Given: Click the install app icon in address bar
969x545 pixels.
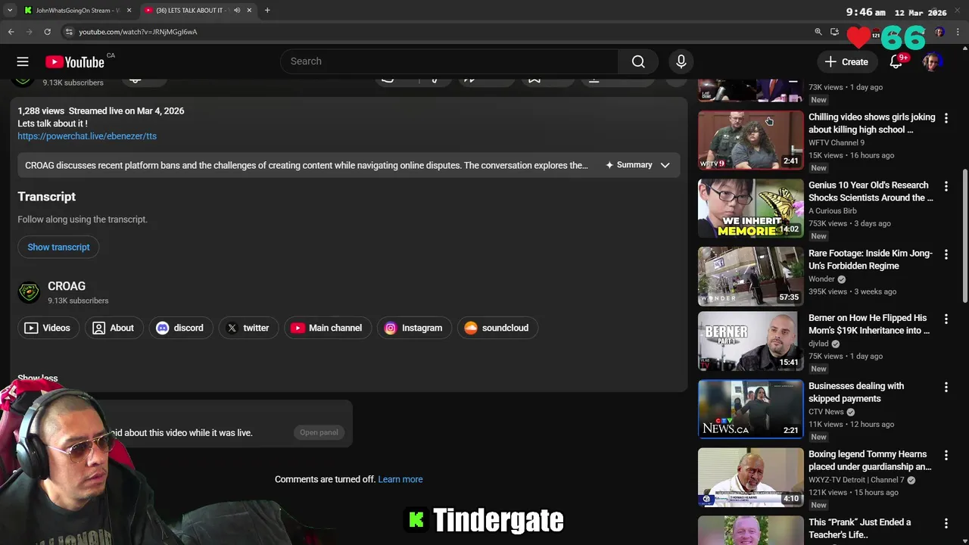Looking at the screenshot, I should 834,32.
